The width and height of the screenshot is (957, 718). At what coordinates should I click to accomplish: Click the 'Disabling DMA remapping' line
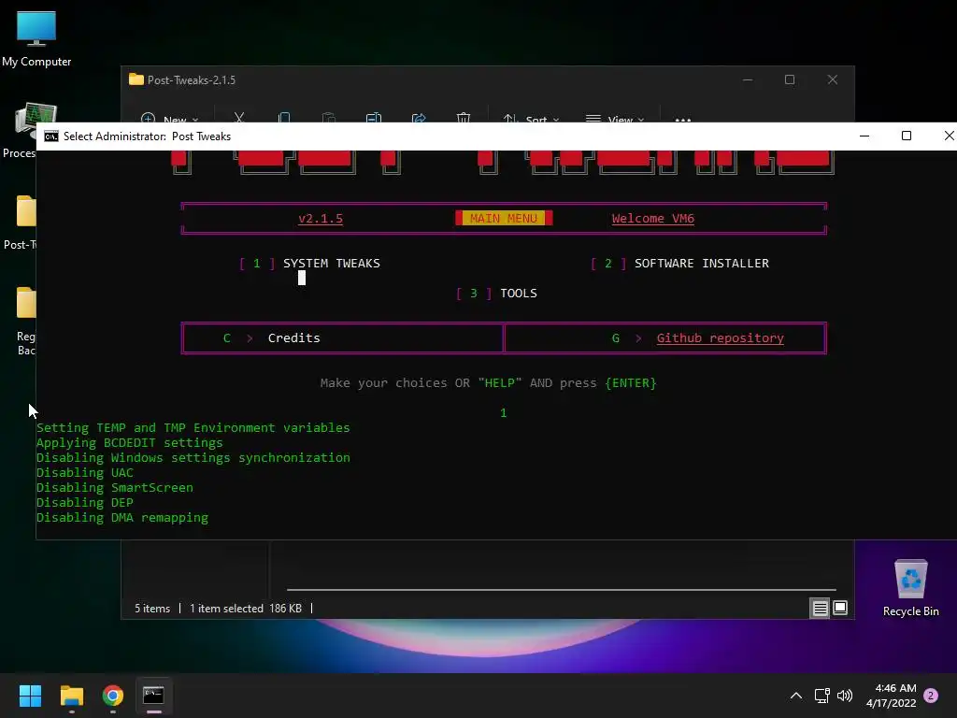pos(122,518)
